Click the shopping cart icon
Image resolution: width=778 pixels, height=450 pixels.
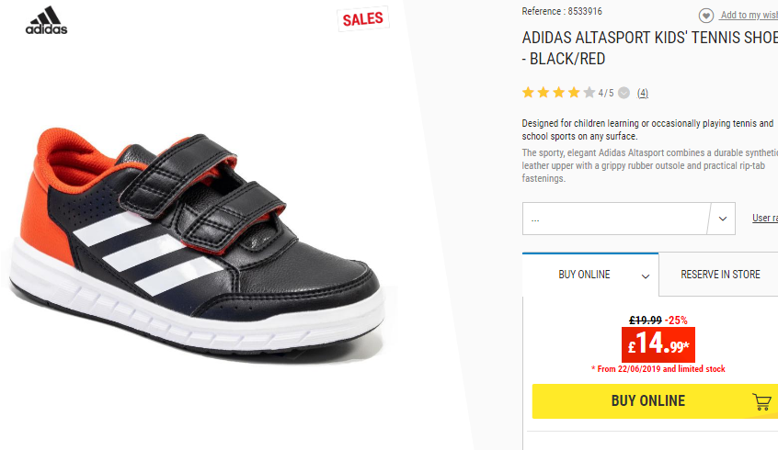pos(761,401)
